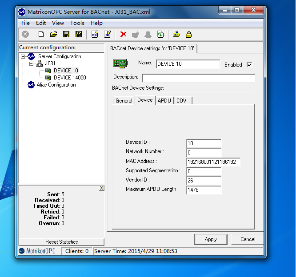Click the Vendor ID field
Image resolution: width=296 pixels, height=277 pixels.
204,181
